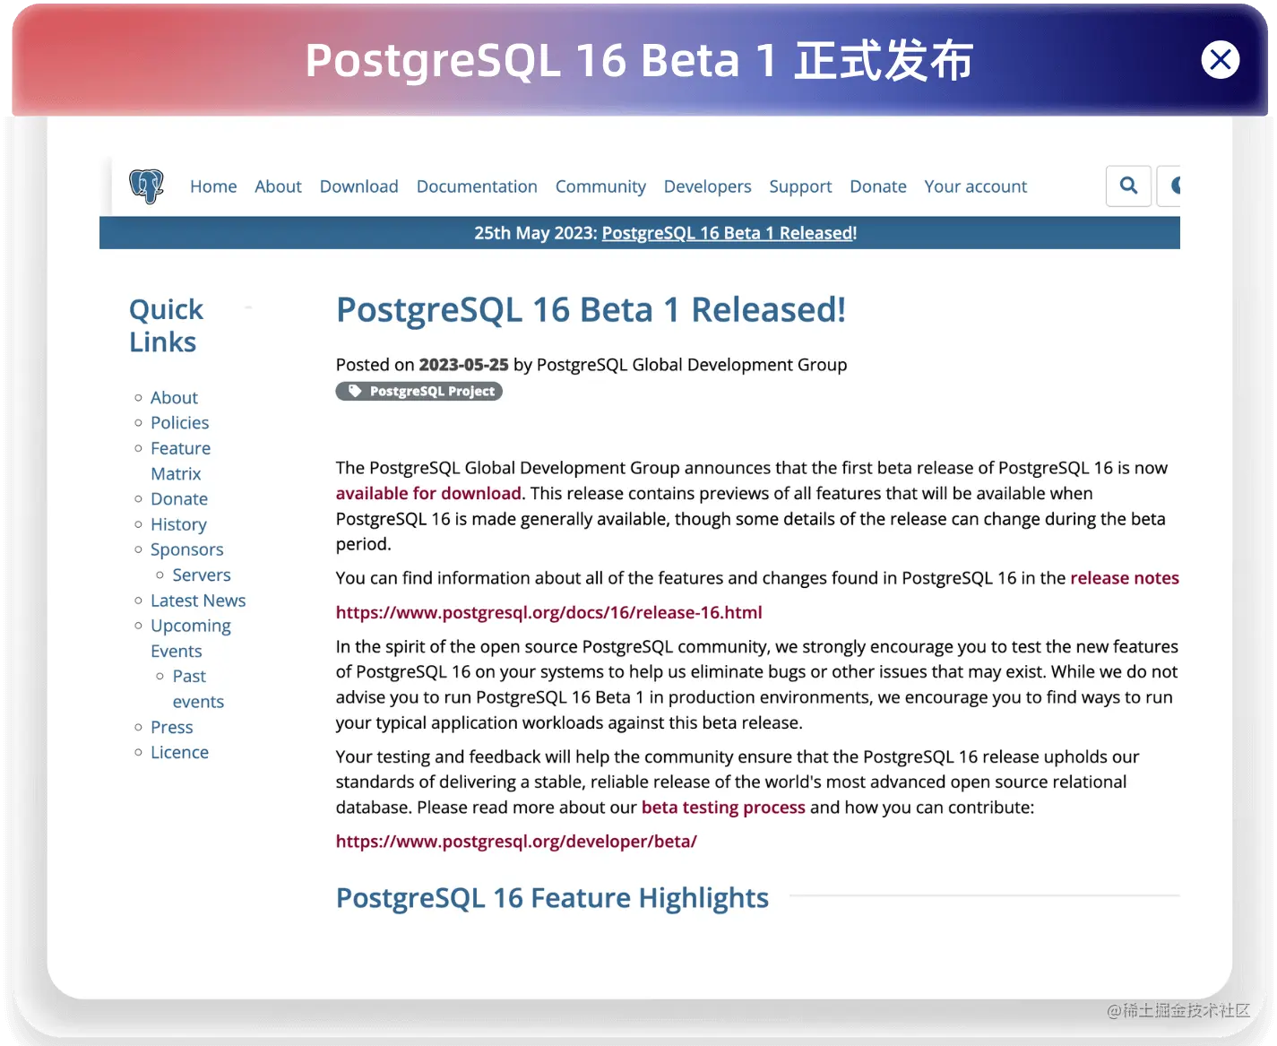Open Feature Matrix sidebar link

tap(180, 461)
